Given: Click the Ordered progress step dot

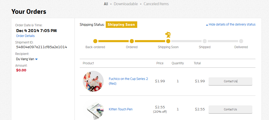Looking at the screenshot, I should pos(132,41).
